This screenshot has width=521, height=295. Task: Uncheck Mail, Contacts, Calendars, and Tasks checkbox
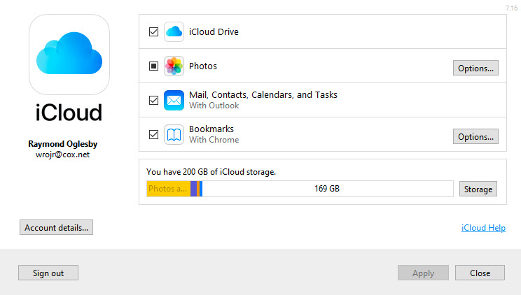point(153,100)
